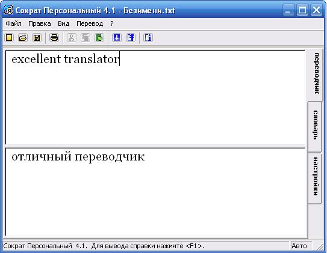Image resolution: width=327 pixels, height=253 pixels.
Task: Cut selection with the scissors icon
Action: pyautogui.click(x=71, y=38)
